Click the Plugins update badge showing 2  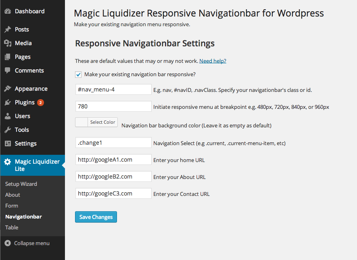pos(40,103)
